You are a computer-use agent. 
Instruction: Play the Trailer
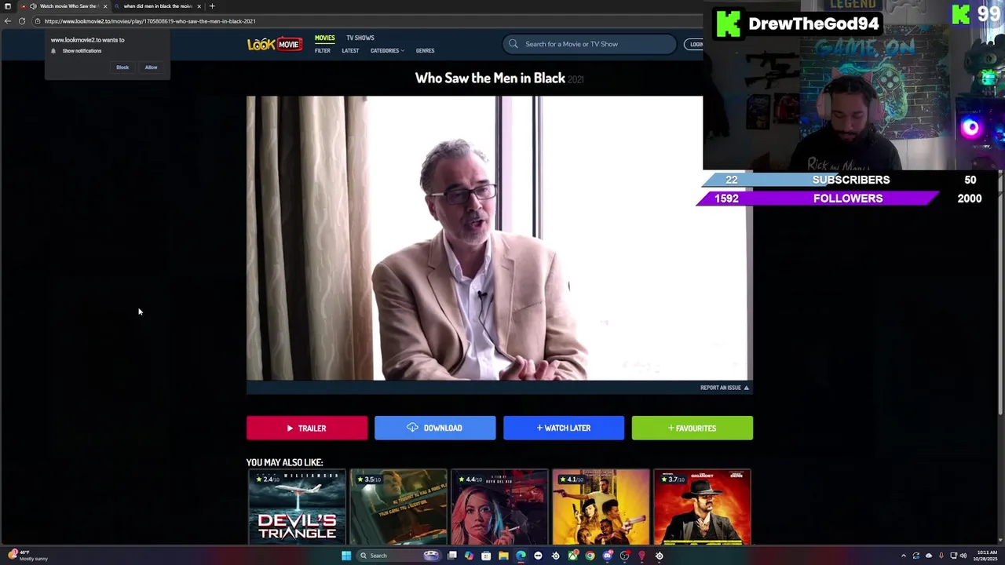tap(307, 428)
